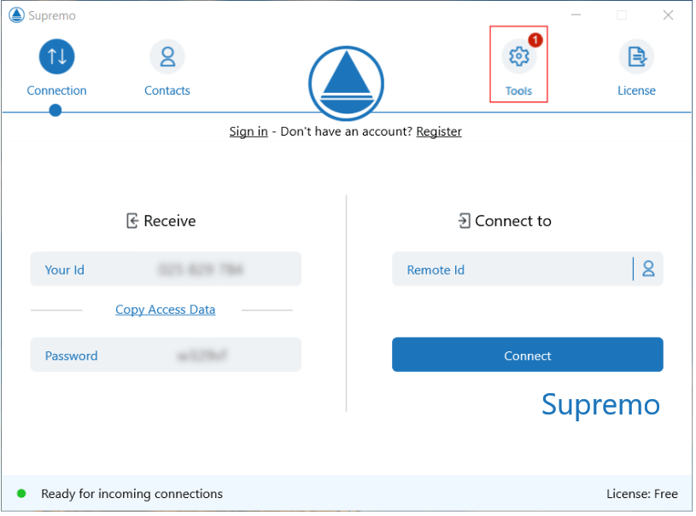This screenshot has width=696, height=516.
Task: Open the Register account link
Action: coord(439,131)
